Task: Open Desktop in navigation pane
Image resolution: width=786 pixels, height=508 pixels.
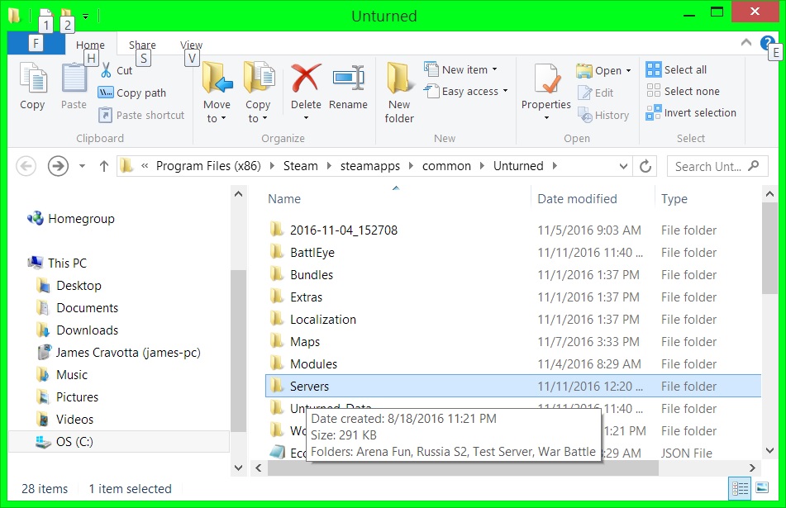Action: tap(69, 286)
